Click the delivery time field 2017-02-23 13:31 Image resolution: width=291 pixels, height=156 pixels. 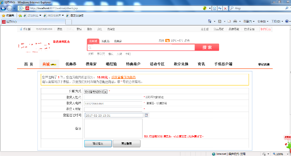[x=114, y=115]
